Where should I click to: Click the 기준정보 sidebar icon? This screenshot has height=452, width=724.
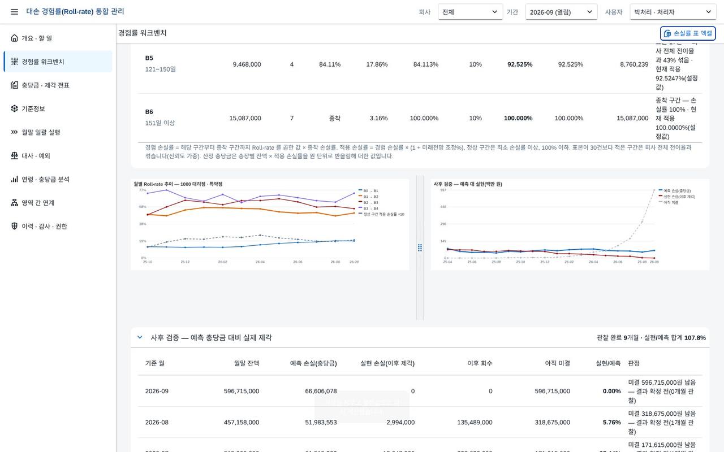pyautogui.click(x=14, y=108)
